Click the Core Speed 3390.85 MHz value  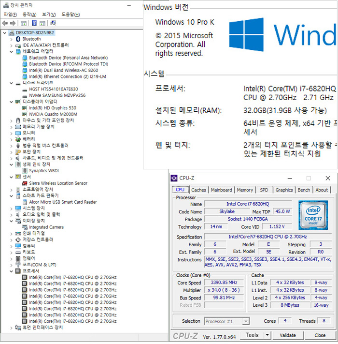pos(224,283)
